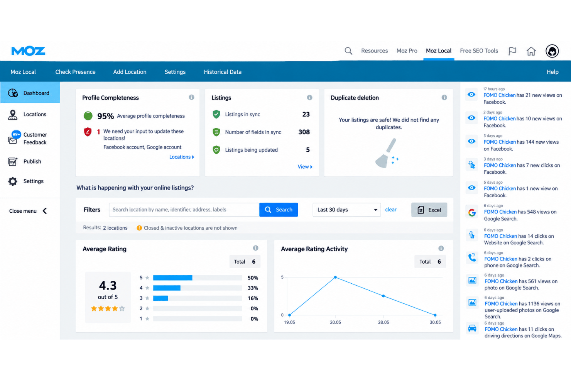Click Total 6 in Average Rating card
Screen dimensions: 571x381
coord(245,262)
